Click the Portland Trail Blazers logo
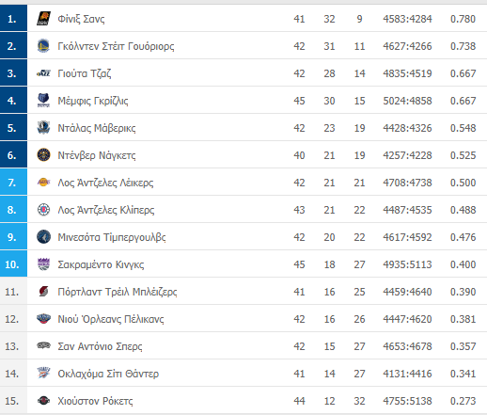This screenshot has width=487, height=415. [43, 292]
